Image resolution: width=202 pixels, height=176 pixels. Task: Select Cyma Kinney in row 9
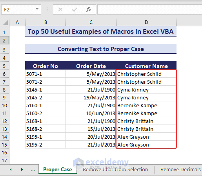click(x=146, y=97)
